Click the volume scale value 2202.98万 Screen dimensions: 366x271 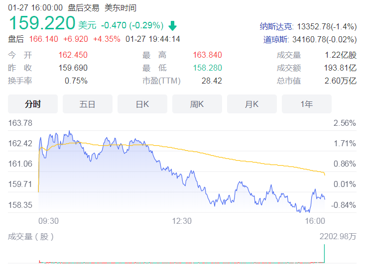(338, 237)
